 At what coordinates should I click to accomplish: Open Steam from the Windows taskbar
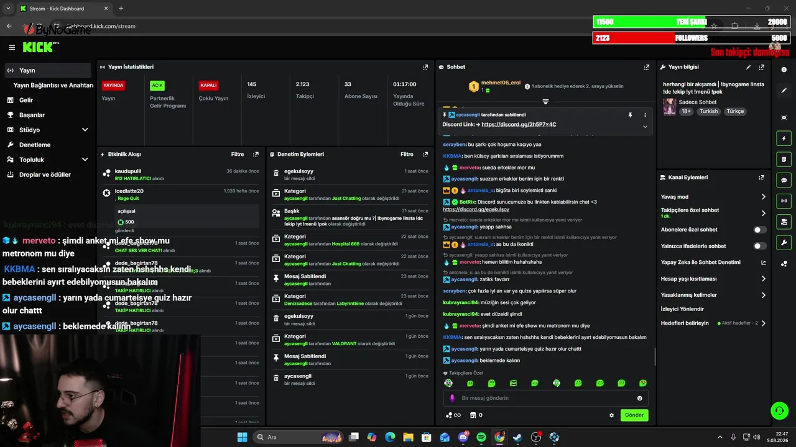(517, 437)
